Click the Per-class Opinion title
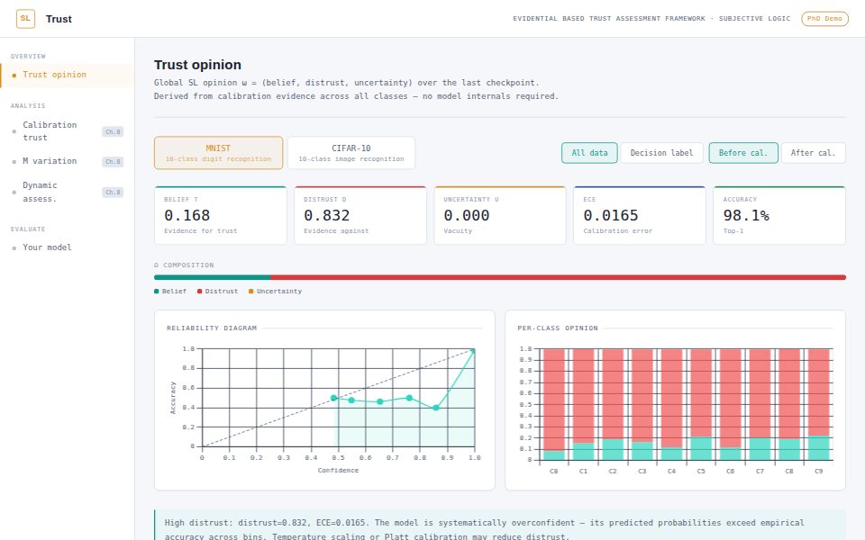The image size is (865, 540). coord(558,328)
